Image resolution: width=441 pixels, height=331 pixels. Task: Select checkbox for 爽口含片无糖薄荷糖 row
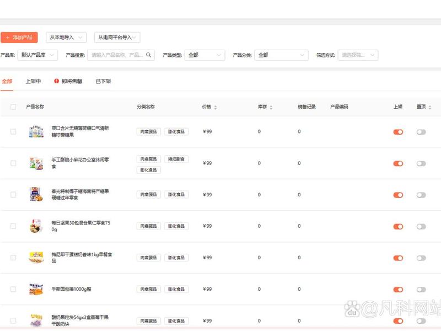coord(13,131)
